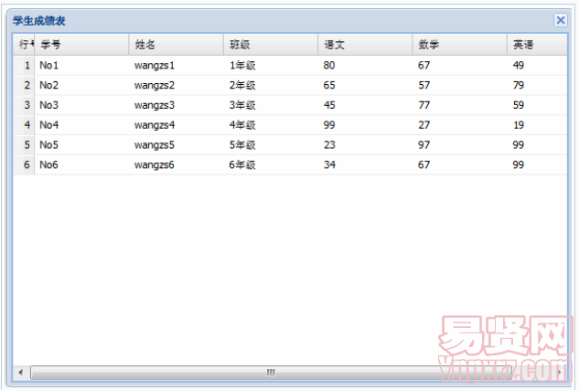Click the 班级 column header

[x=270, y=45]
